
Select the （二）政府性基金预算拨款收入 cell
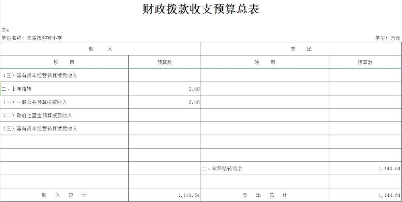(64, 116)
